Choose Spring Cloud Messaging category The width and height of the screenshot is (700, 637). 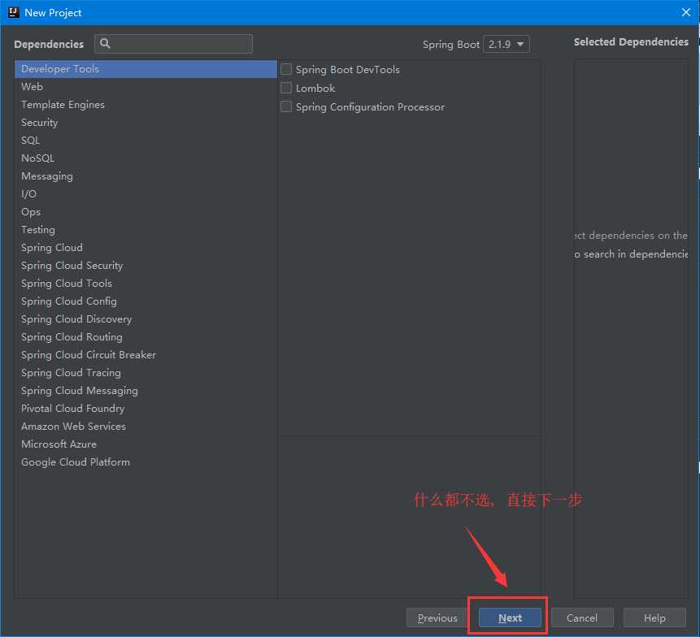tap(146, 390)
